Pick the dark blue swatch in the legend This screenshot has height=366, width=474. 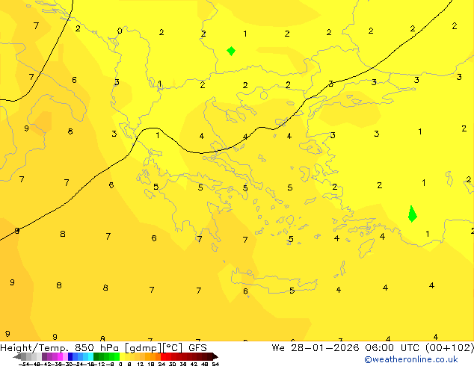(70, 356)
